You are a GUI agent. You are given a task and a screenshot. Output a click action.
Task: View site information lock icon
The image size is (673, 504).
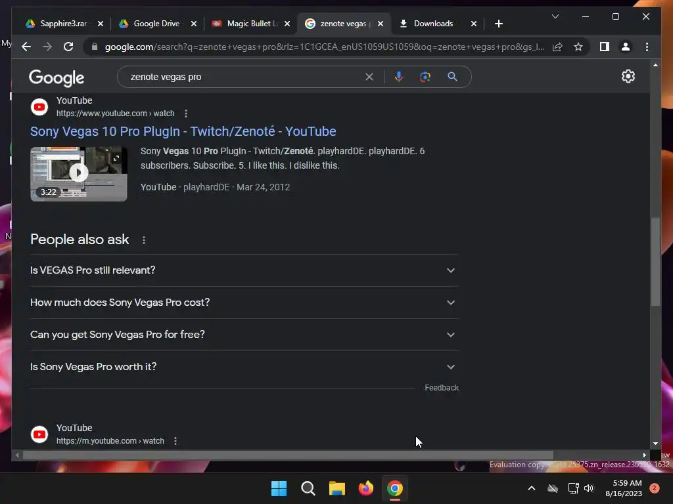click(x=95, y=47)
